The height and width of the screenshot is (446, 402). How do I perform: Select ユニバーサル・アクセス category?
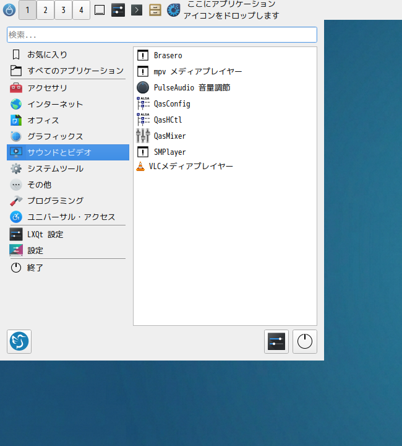(68, 217)
